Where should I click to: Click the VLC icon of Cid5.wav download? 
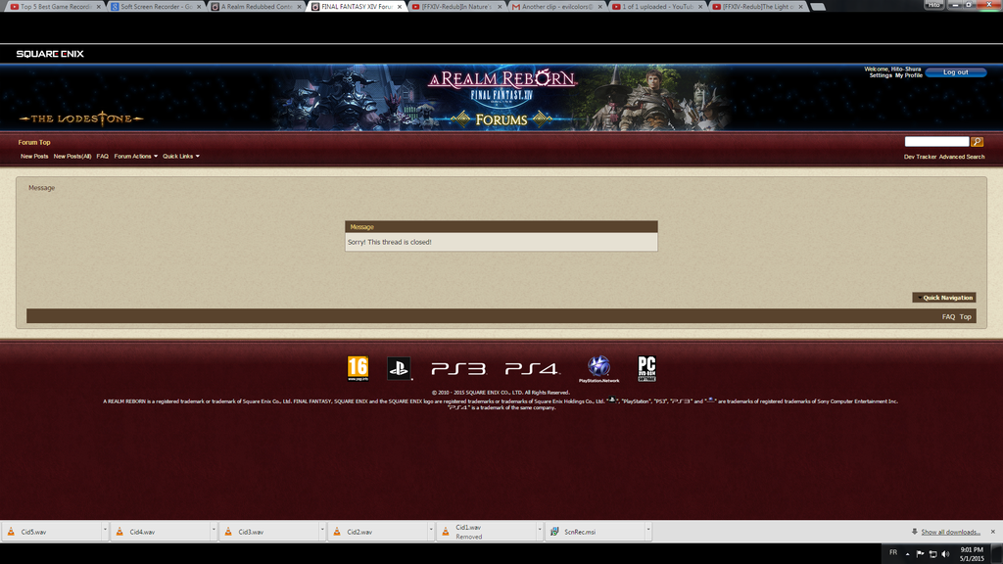click(11, 532)
